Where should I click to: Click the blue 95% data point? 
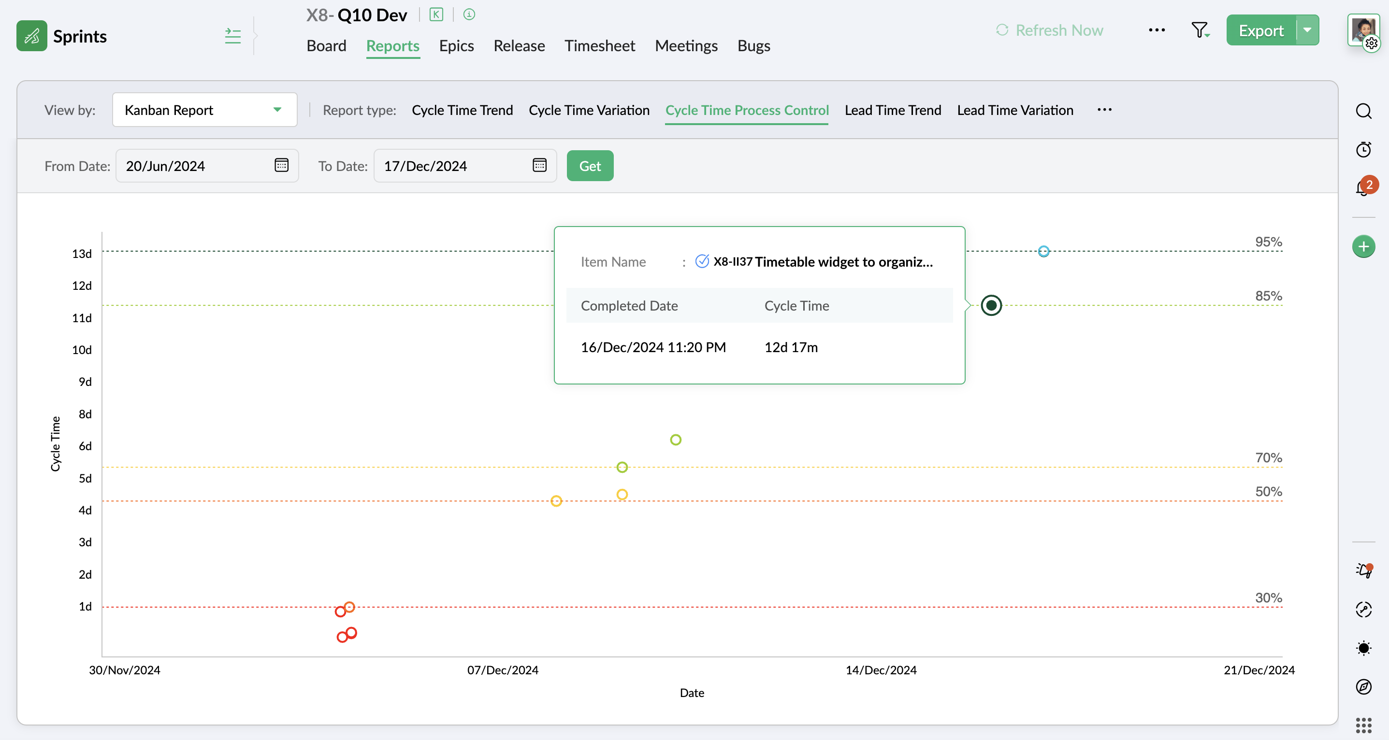[1043, 251]
